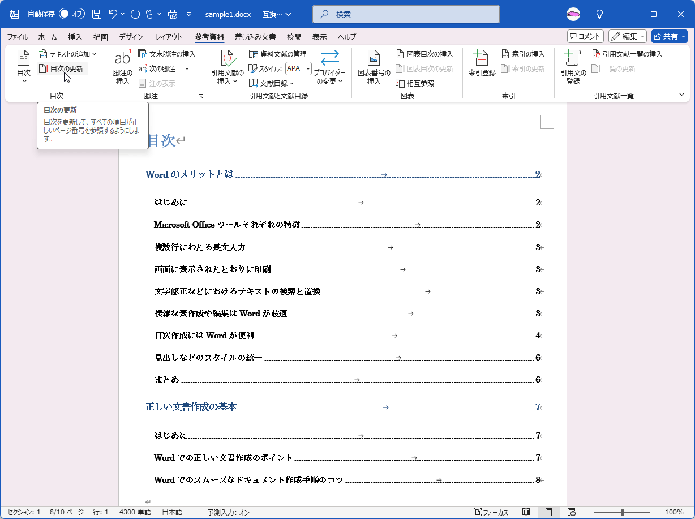Screen dimensions: 695x519
Task: Click zoom out minus button
Action: tap(589, 512)
